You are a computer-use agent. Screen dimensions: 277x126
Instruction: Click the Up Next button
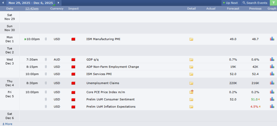click(x=230, y=3)
